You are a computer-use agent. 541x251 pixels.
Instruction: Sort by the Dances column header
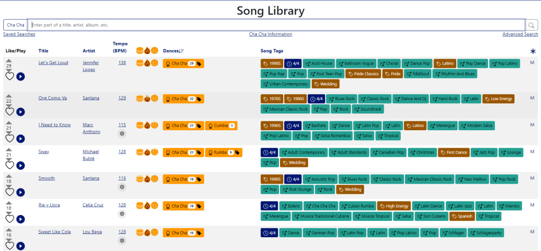point(171,51)
